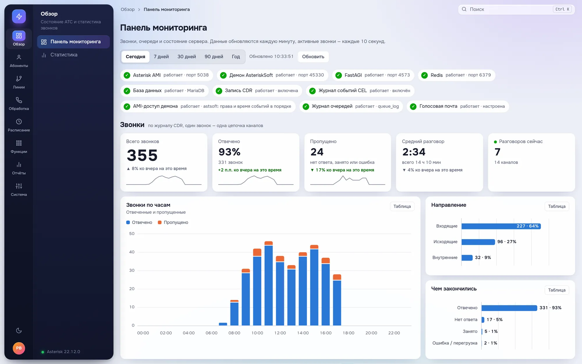Click the Asterisk AMI green check icon

(x=127, y=75)
